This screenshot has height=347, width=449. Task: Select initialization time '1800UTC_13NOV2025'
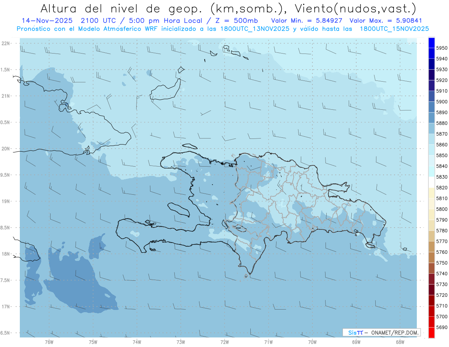coord(254,29)
